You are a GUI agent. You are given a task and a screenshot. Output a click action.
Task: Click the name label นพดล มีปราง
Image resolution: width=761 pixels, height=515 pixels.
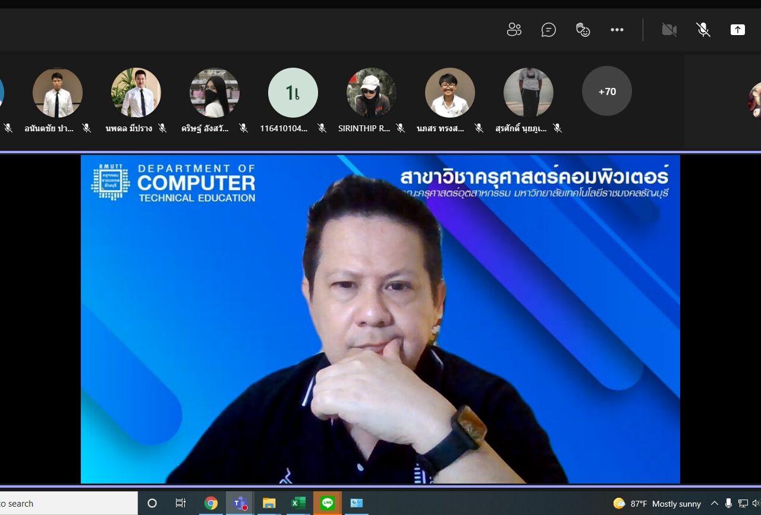[x=128, y=128]
